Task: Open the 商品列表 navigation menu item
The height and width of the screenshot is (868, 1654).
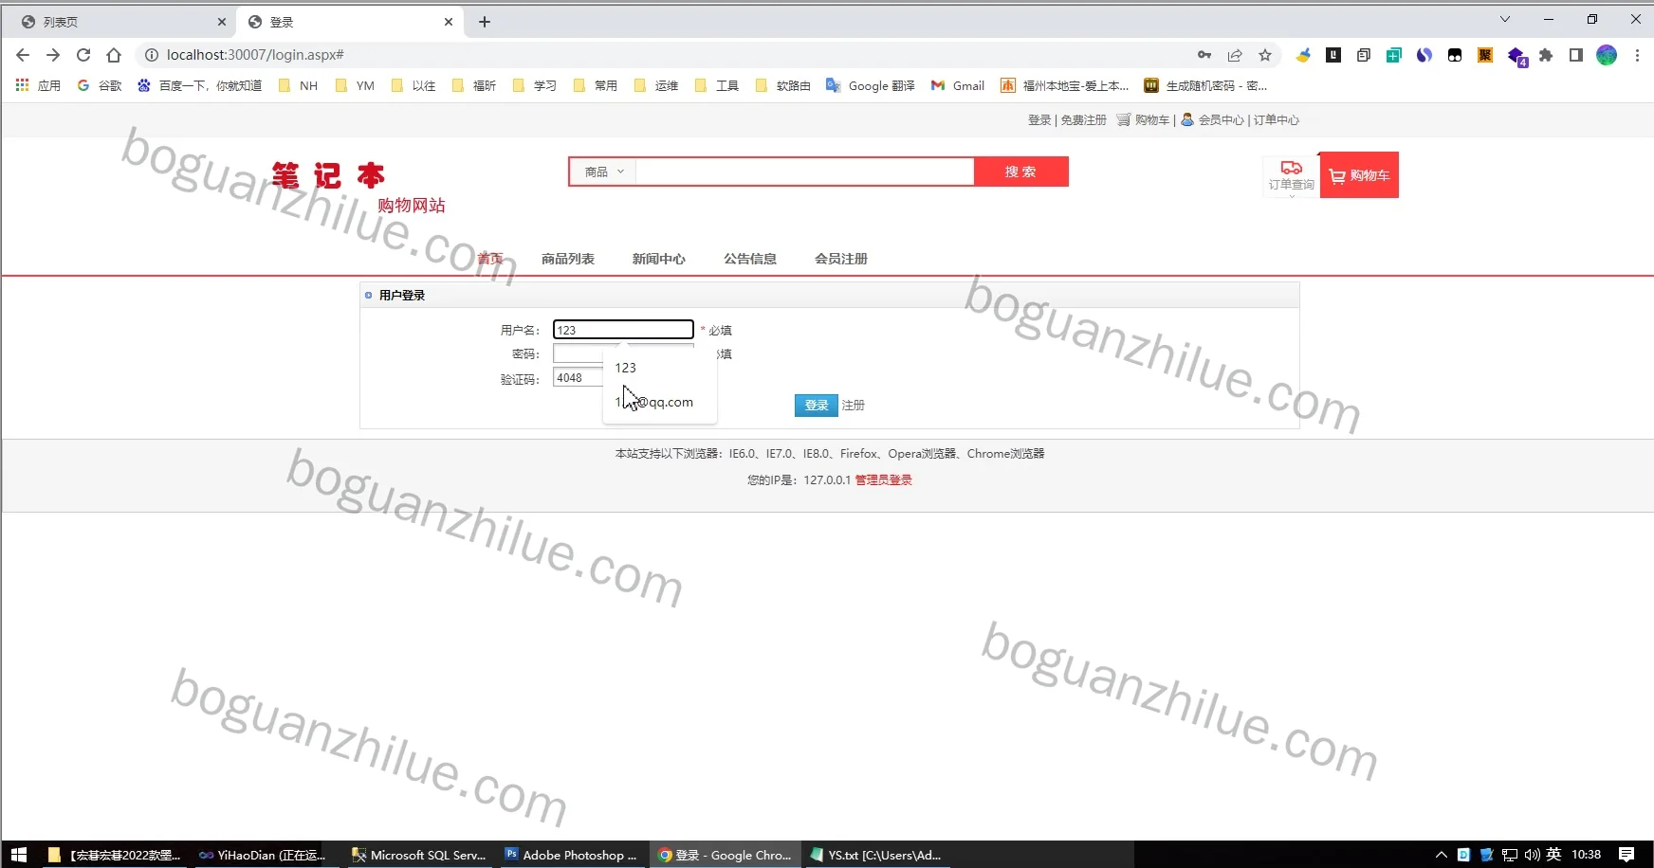Action: point(568,259)
